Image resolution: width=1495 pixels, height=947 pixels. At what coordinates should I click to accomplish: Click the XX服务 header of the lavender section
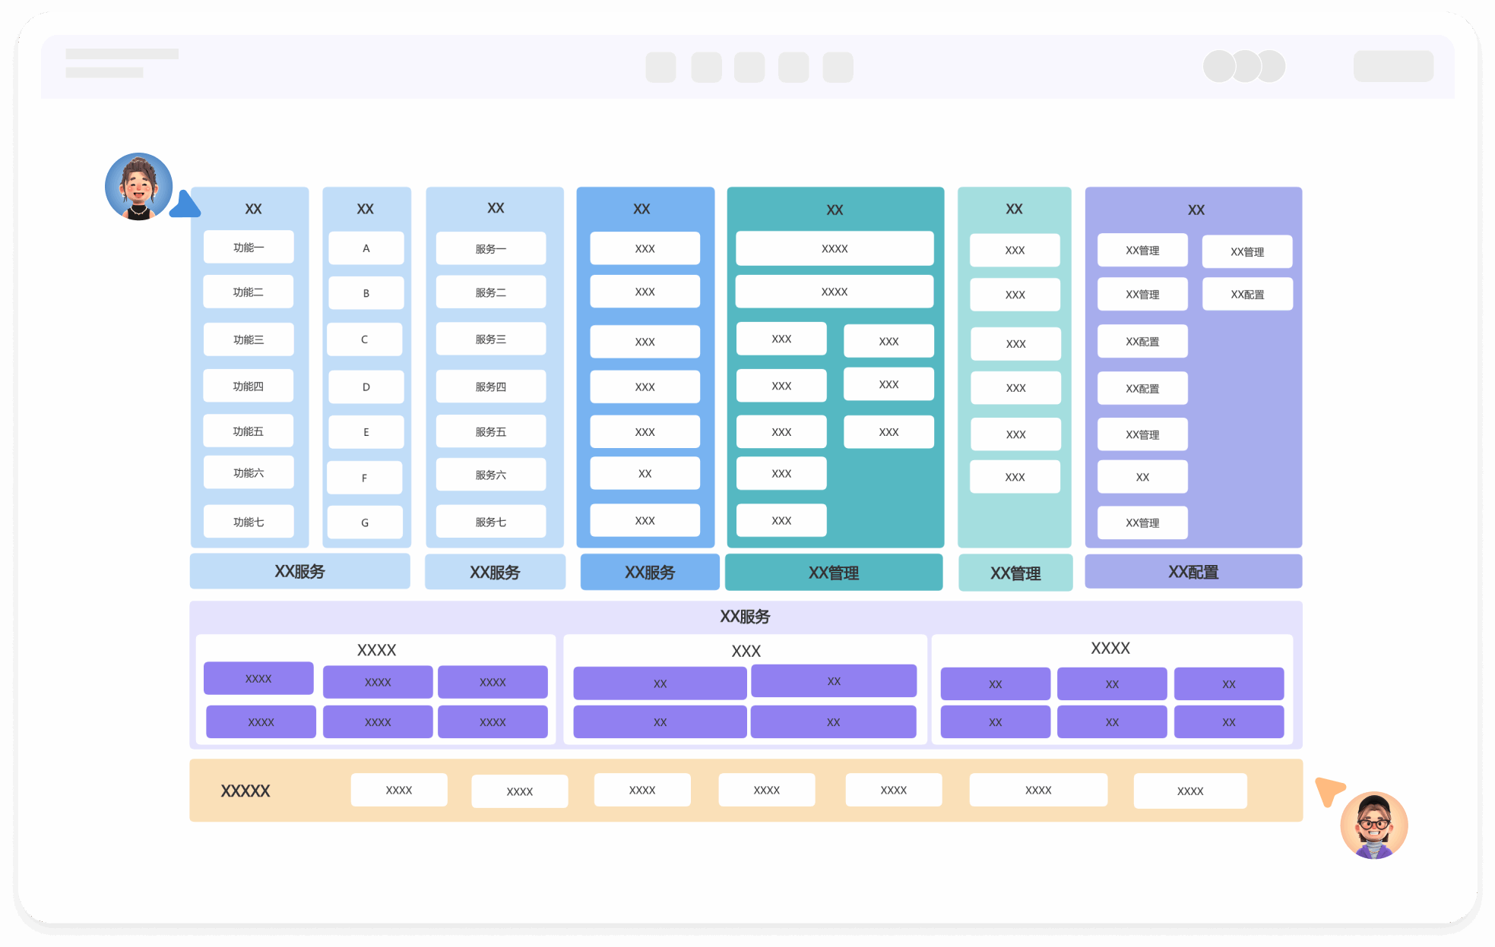click(745, 617)
